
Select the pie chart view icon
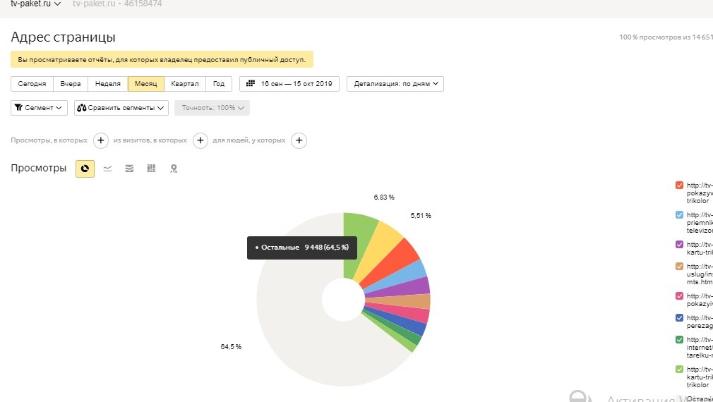pyautogui.click(x=85, y=169)
